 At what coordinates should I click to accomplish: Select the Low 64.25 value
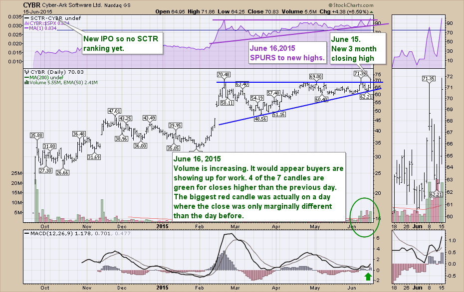(232, 12)
